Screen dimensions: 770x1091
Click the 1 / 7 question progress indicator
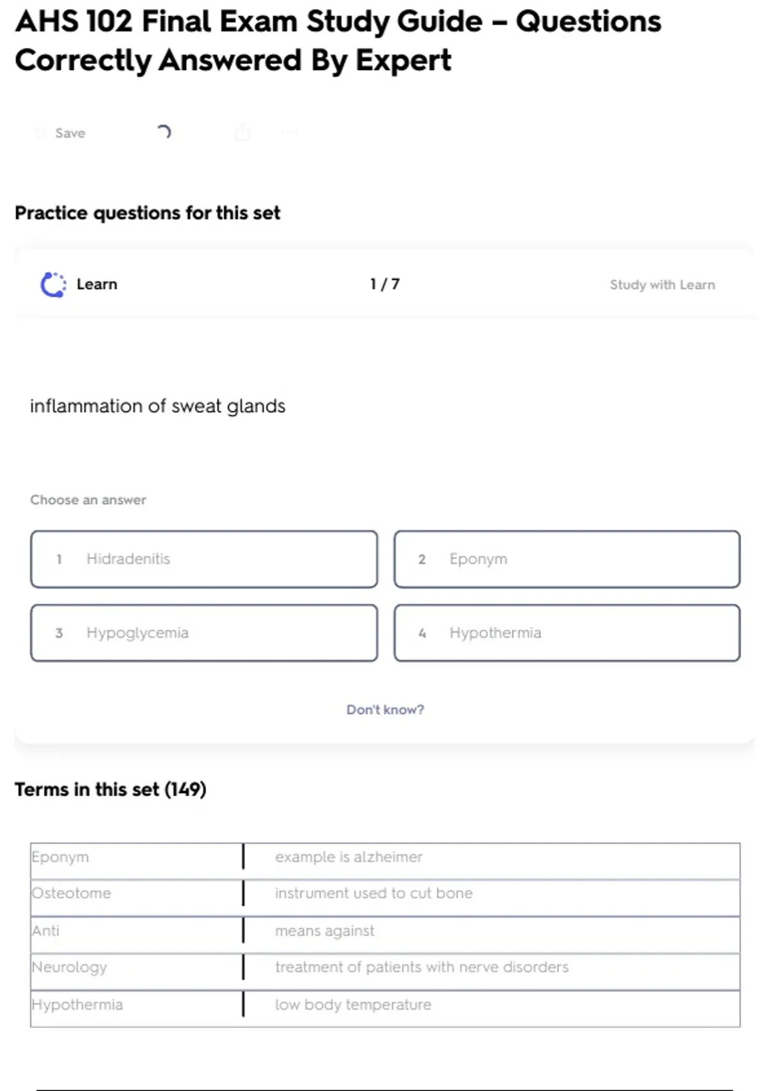click(384, 284)
